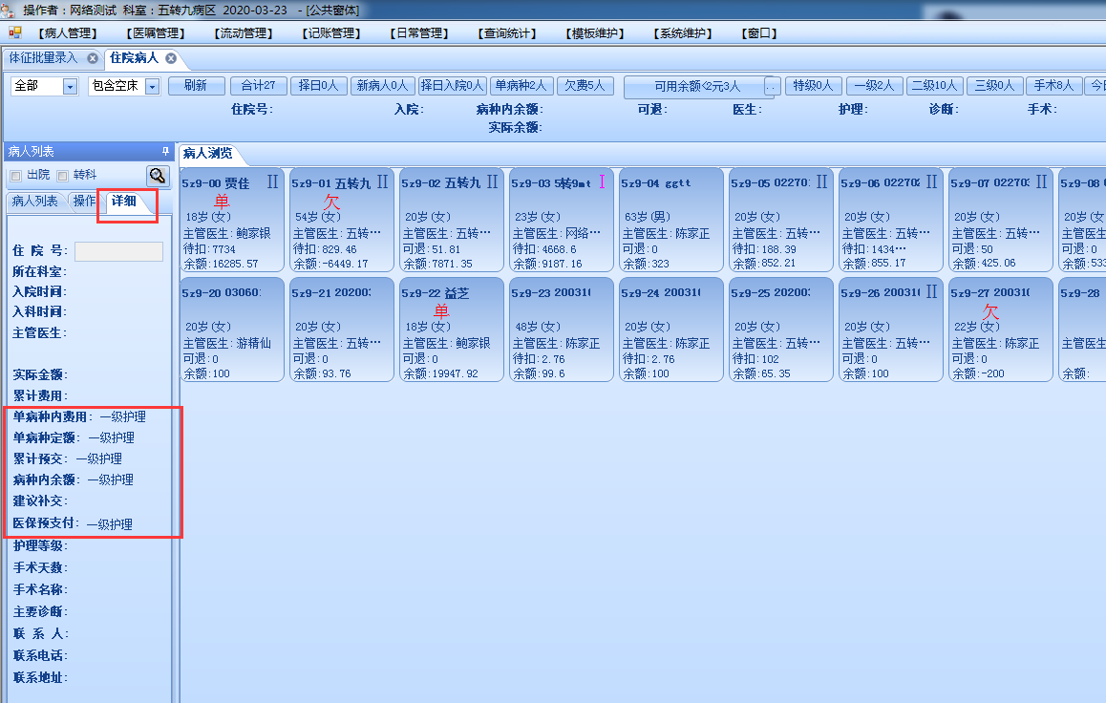Select bed card 5z9-01 五转九

coord(341,220)
